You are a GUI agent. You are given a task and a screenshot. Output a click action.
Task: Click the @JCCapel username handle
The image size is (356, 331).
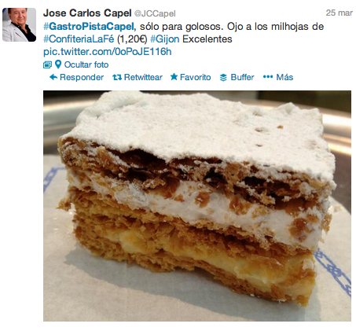pyautogui.click(x=155, y=13)
